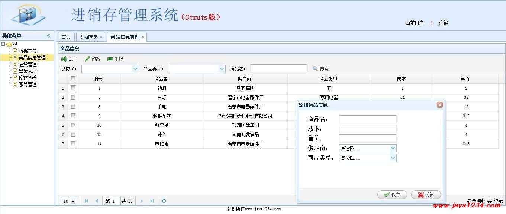Tick the checkbox for 劲酒 row
The width and height of the screenshot is (506, 214).
(73, 88)
